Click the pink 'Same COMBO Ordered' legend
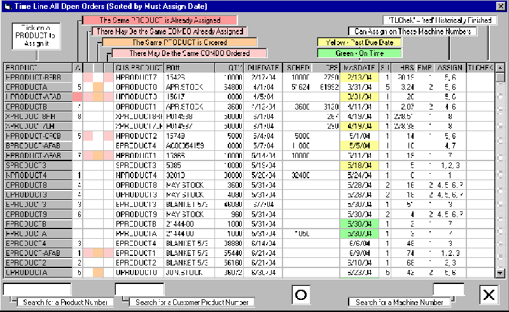This screenshot has width=509, height=312. [x=190, y=53]
